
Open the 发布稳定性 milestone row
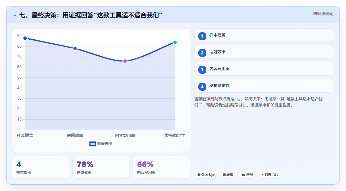[x=264, y=86]
